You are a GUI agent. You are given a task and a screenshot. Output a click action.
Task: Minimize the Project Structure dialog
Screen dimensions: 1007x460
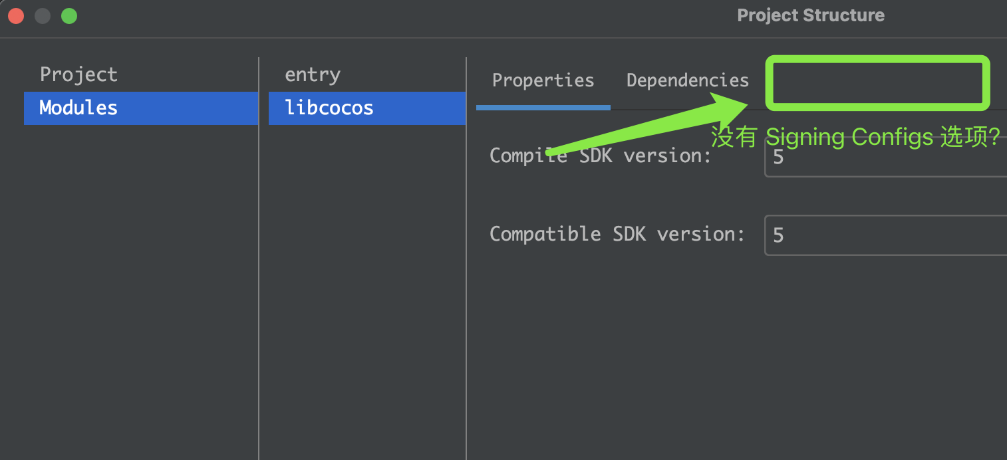pos(43,16)
